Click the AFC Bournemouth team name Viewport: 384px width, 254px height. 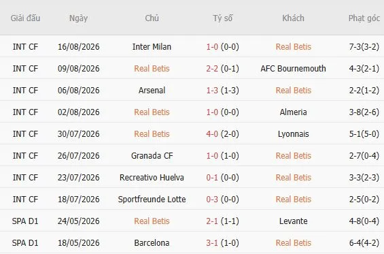point(293,69)
